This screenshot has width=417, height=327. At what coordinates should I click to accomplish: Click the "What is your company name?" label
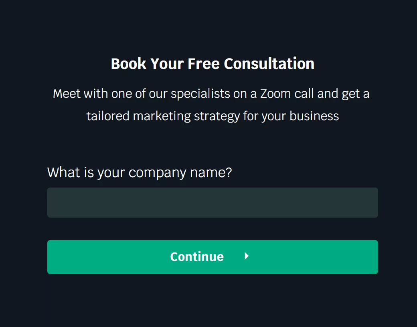pyautogui.click(x=140, y=173)
